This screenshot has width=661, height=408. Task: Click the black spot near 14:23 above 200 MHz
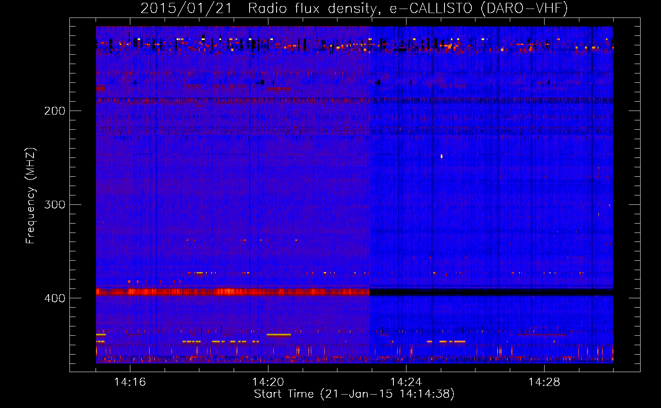pyautogui.click(x=378, y=82)
